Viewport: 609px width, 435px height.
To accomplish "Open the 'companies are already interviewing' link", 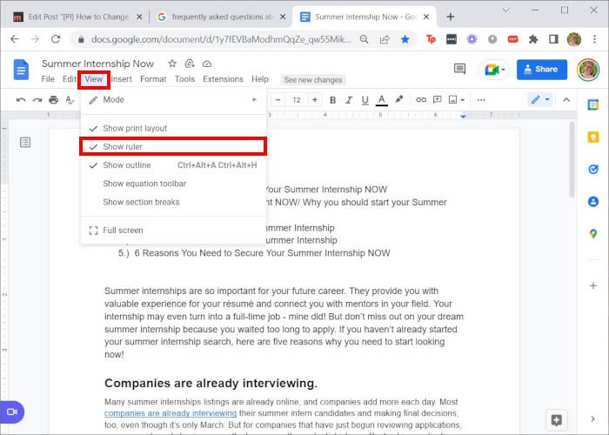I will [x=171, y=413].
